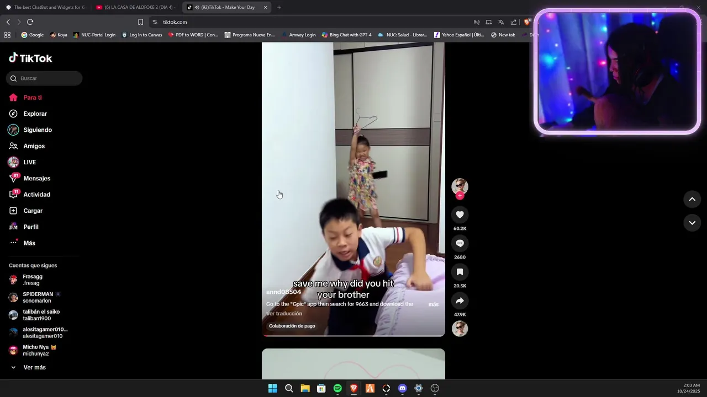Viewport: 707px width, 397px height.
Task: Open Windows Start menu
Action: point(272,388)
